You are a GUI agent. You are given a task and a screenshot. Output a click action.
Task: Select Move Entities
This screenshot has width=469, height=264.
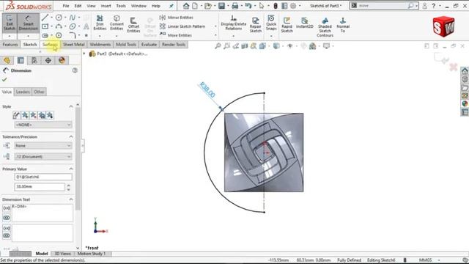click(x=176, y=35)
